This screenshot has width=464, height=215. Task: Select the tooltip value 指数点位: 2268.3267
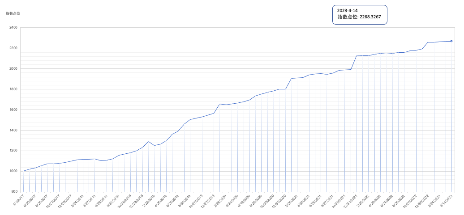click(x=359, y=17)
